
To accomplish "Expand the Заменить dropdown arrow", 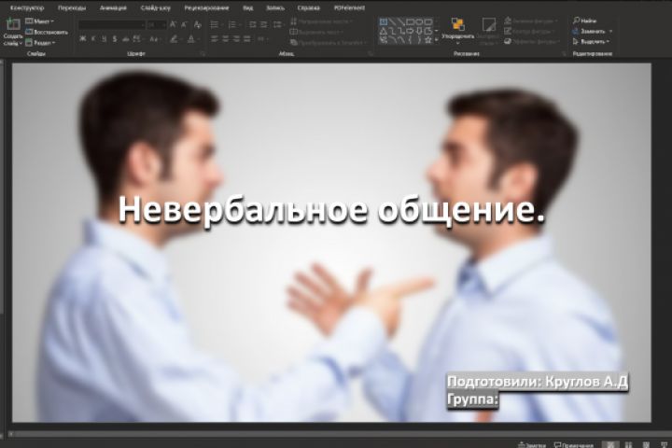I will [610, 32].
